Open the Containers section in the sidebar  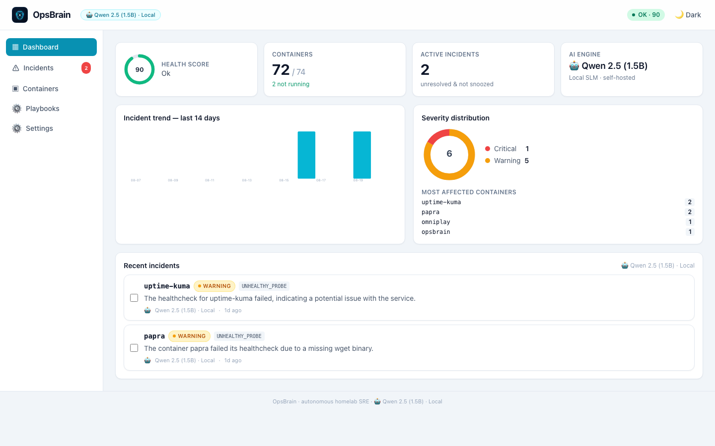51,89
